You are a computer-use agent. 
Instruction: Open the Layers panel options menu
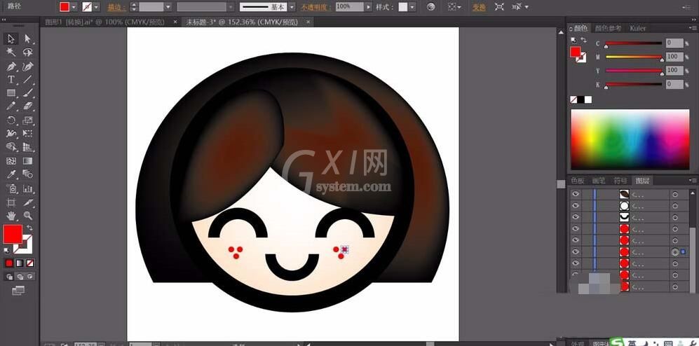coord(692,180)
